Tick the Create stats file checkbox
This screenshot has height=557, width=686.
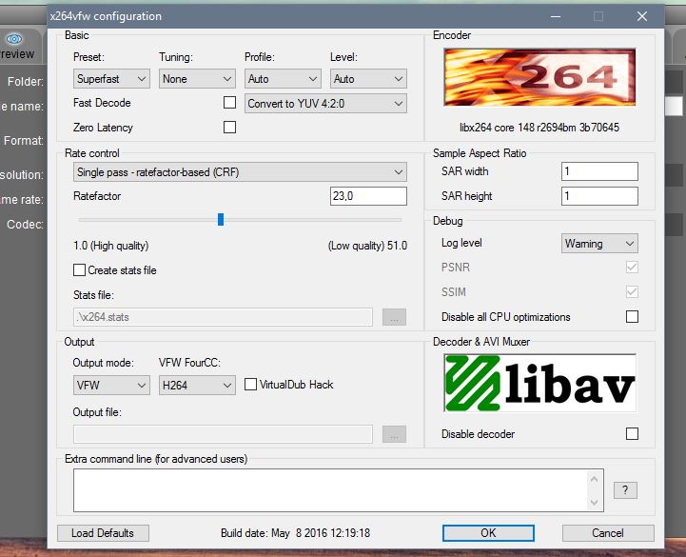79,270
